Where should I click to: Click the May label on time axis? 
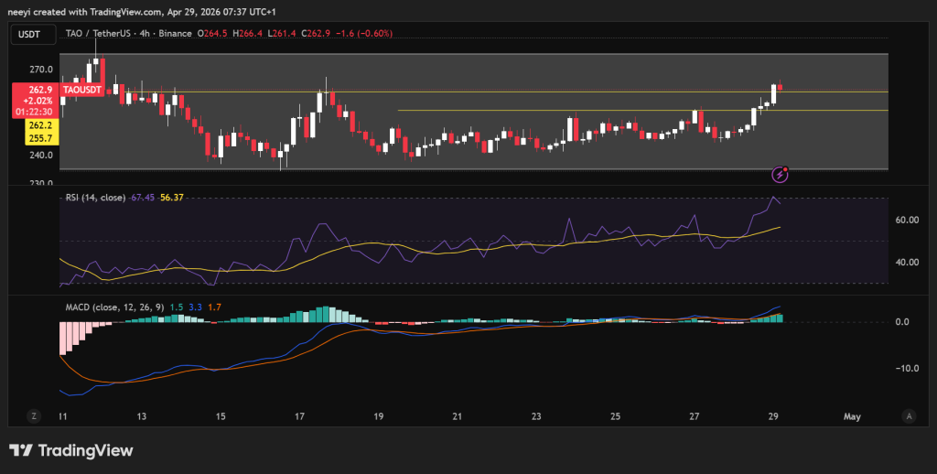[852, 416]
